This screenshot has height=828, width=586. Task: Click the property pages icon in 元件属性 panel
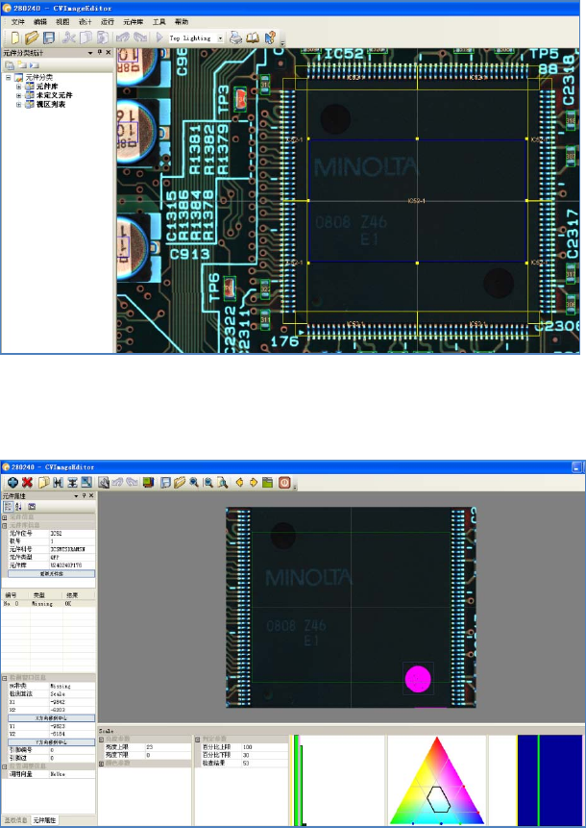pyautogui.click(x=32, y=507)
